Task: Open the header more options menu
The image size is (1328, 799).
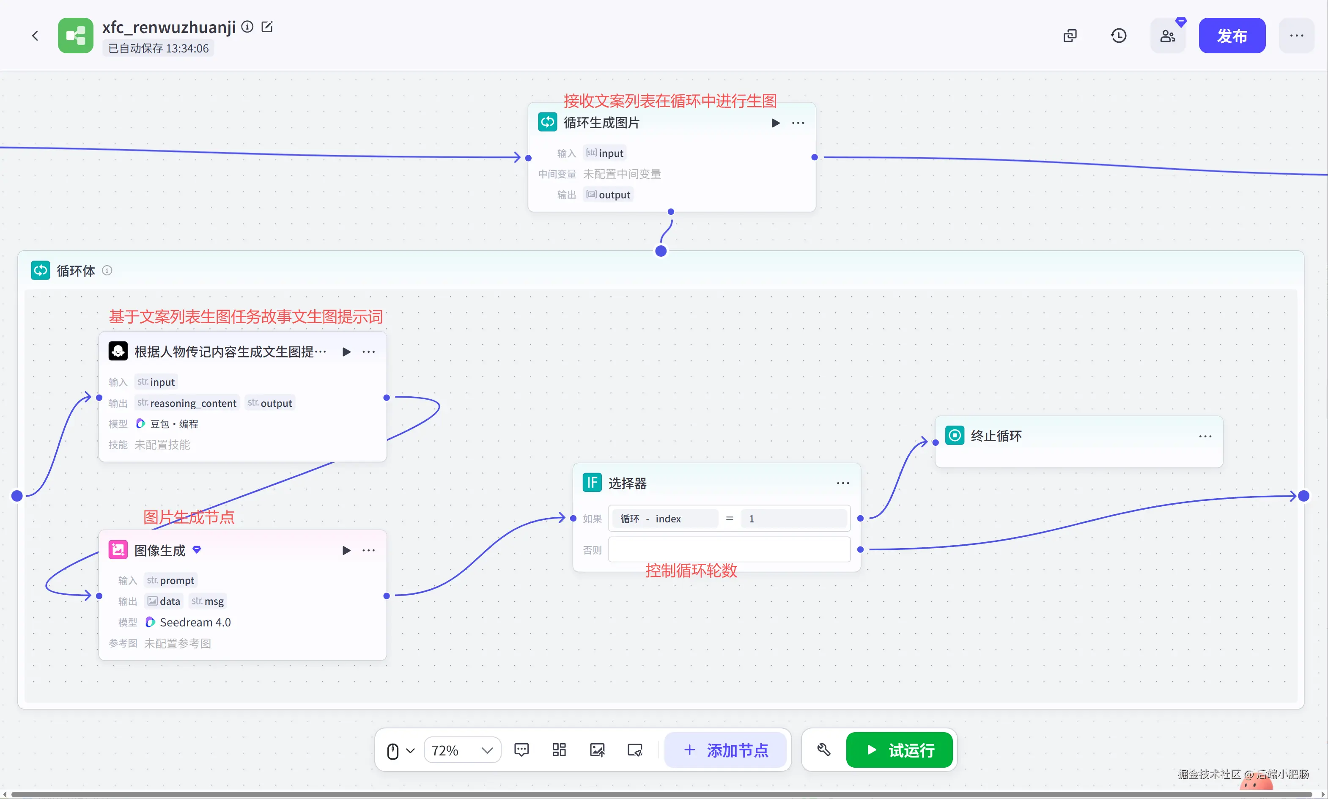Action: 1296,36
